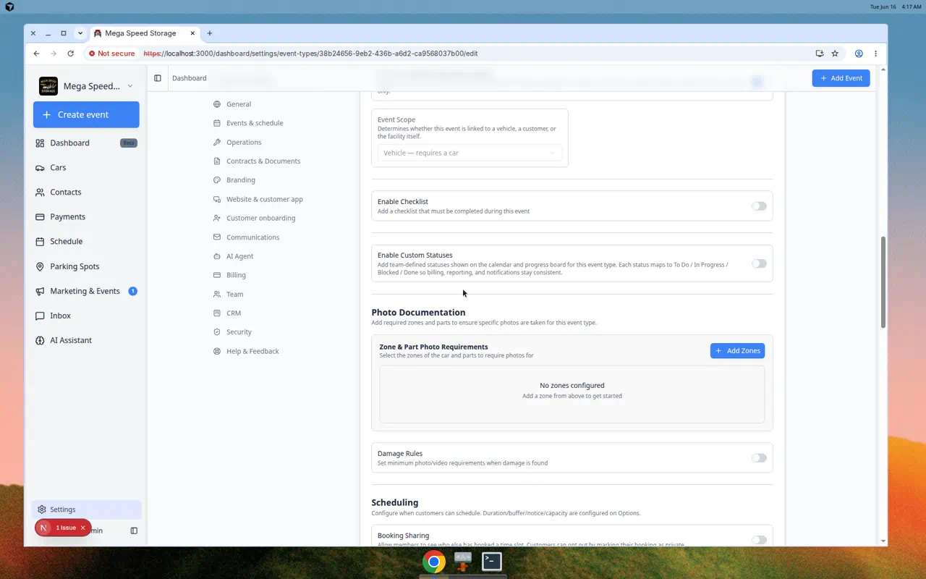Bookmark this page with the star icon

pyautogui.click(x=835, y=54)
